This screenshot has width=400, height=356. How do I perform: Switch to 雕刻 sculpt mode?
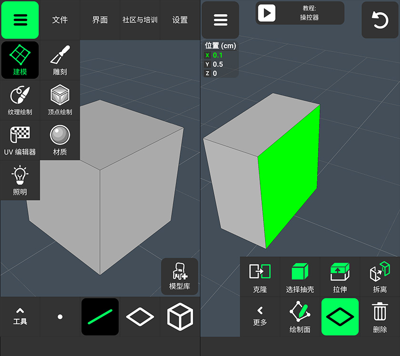[60, 60]
